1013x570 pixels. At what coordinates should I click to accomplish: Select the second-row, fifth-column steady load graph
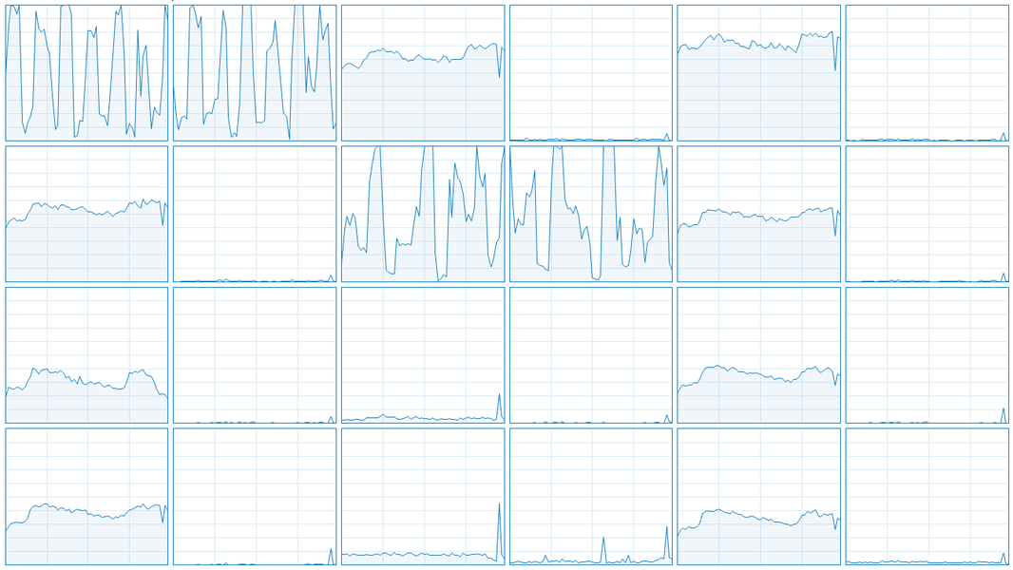click(758, 214)
